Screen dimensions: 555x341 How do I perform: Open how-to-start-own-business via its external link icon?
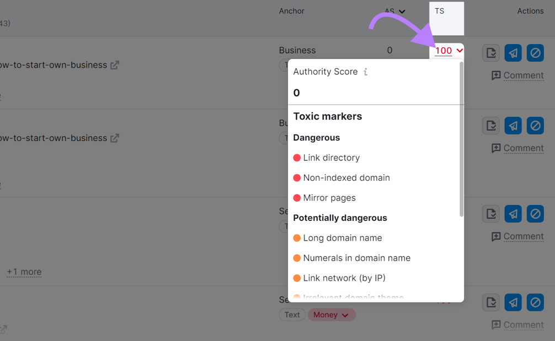115,64
